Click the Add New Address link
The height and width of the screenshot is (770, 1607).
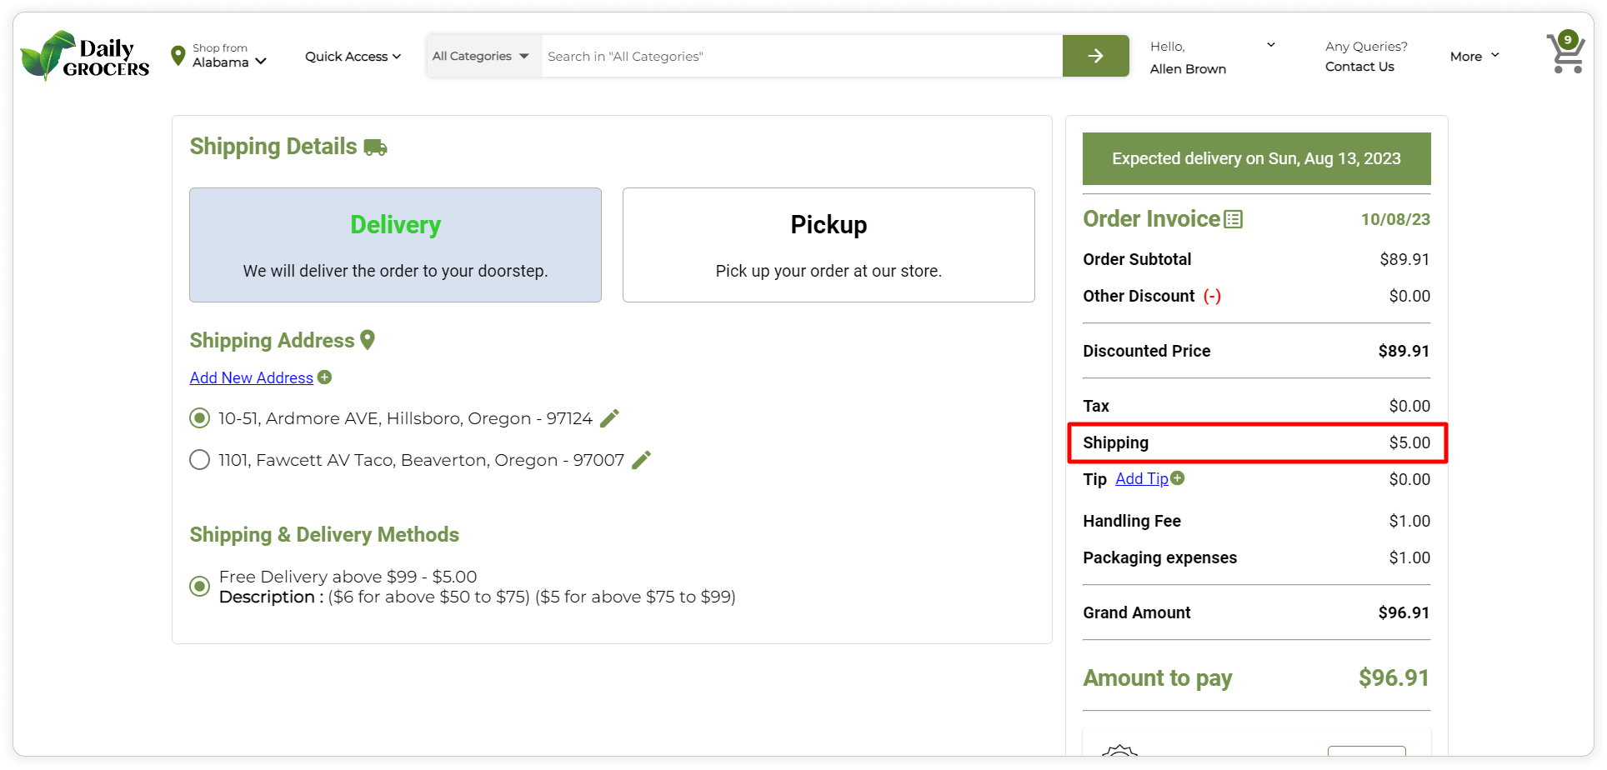coord(251,377)
